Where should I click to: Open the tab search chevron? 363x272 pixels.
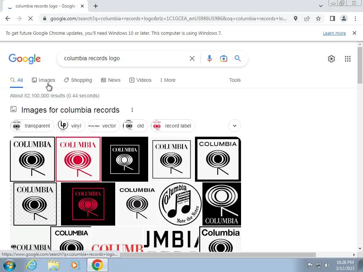[x=320, y=6]
